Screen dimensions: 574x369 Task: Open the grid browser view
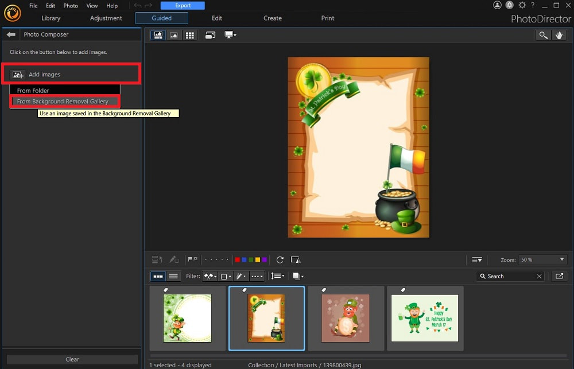(x=190, y=35)
